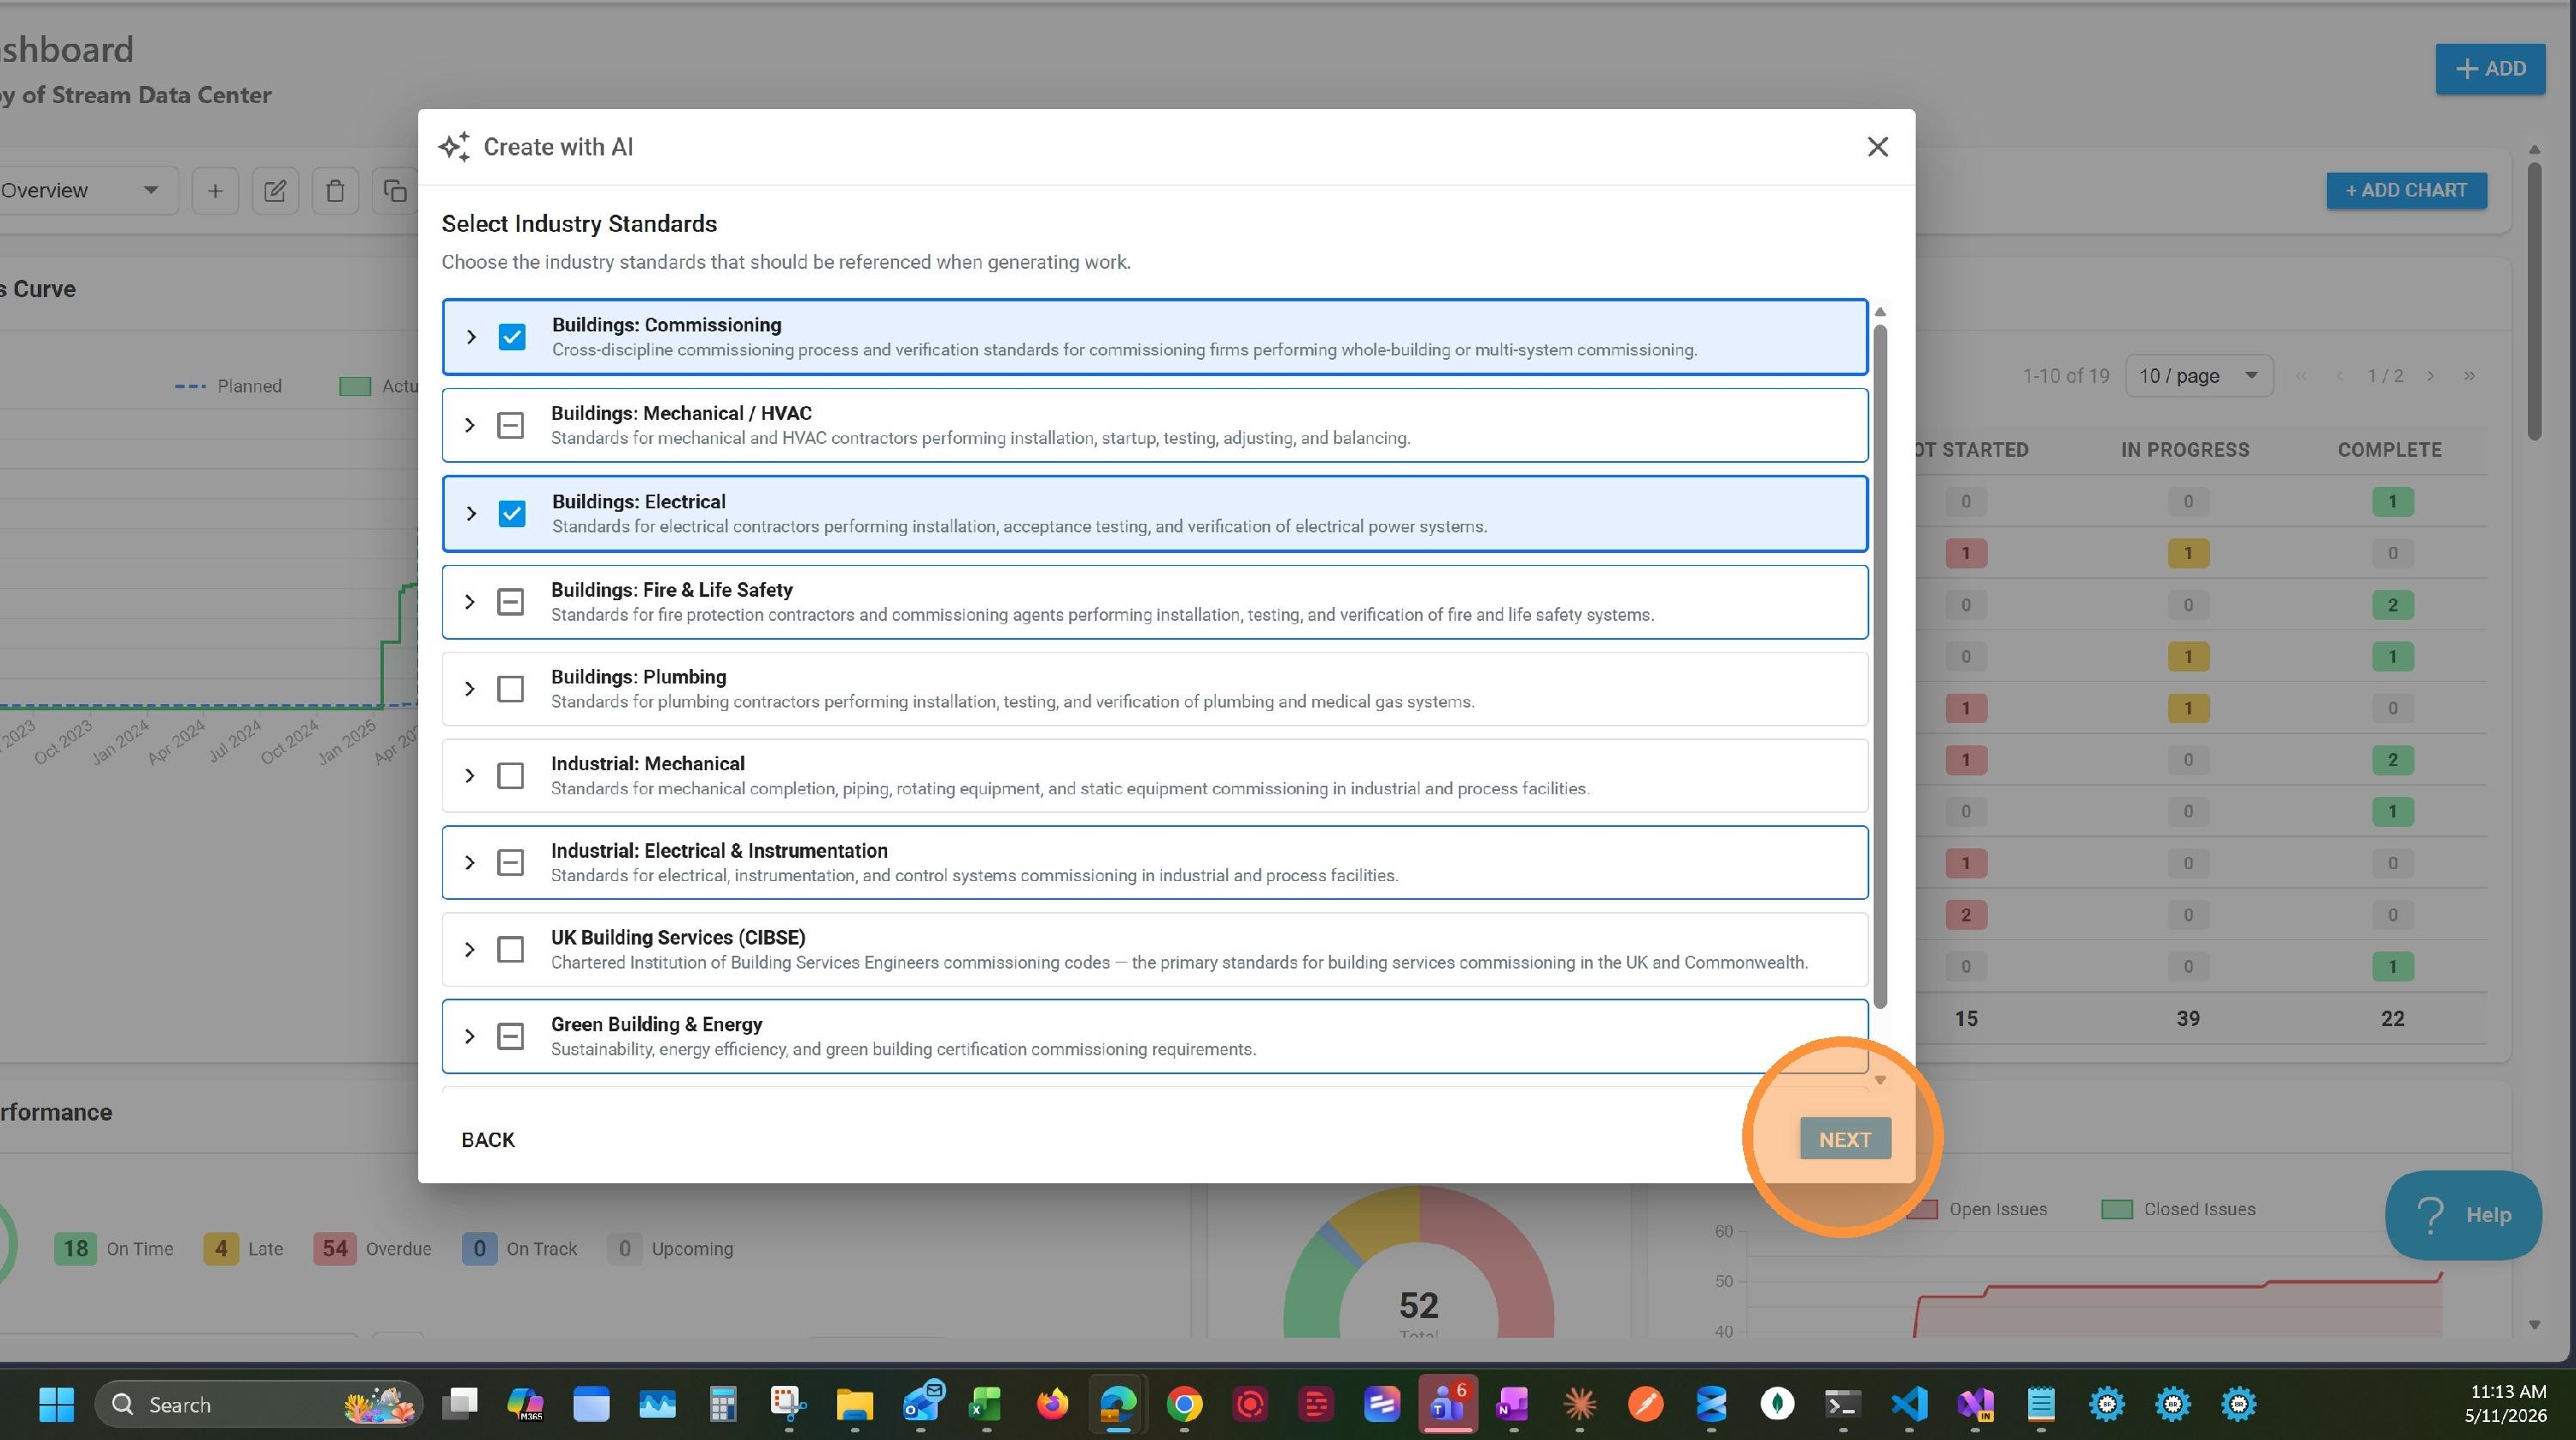The height and width of the screenshot is (1440, 2576).
Task: Toggle the Closed Issues legend swatch
Action: 2116,1210
